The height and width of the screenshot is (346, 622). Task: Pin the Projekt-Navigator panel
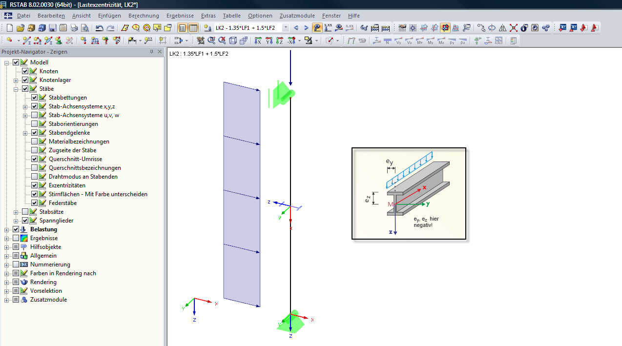click(151, 52)
